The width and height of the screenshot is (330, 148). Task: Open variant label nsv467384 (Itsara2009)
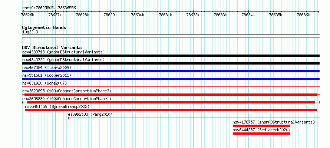[47, 68]
